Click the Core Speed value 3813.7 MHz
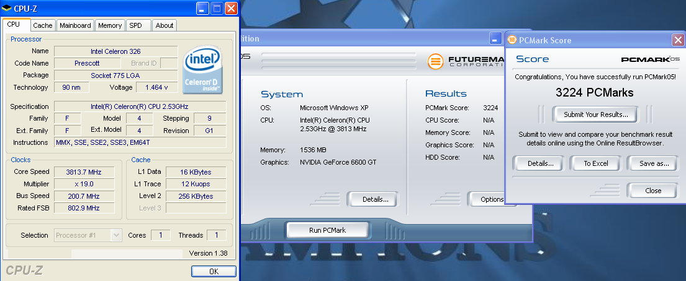The image size is (686, 281). 84,172
